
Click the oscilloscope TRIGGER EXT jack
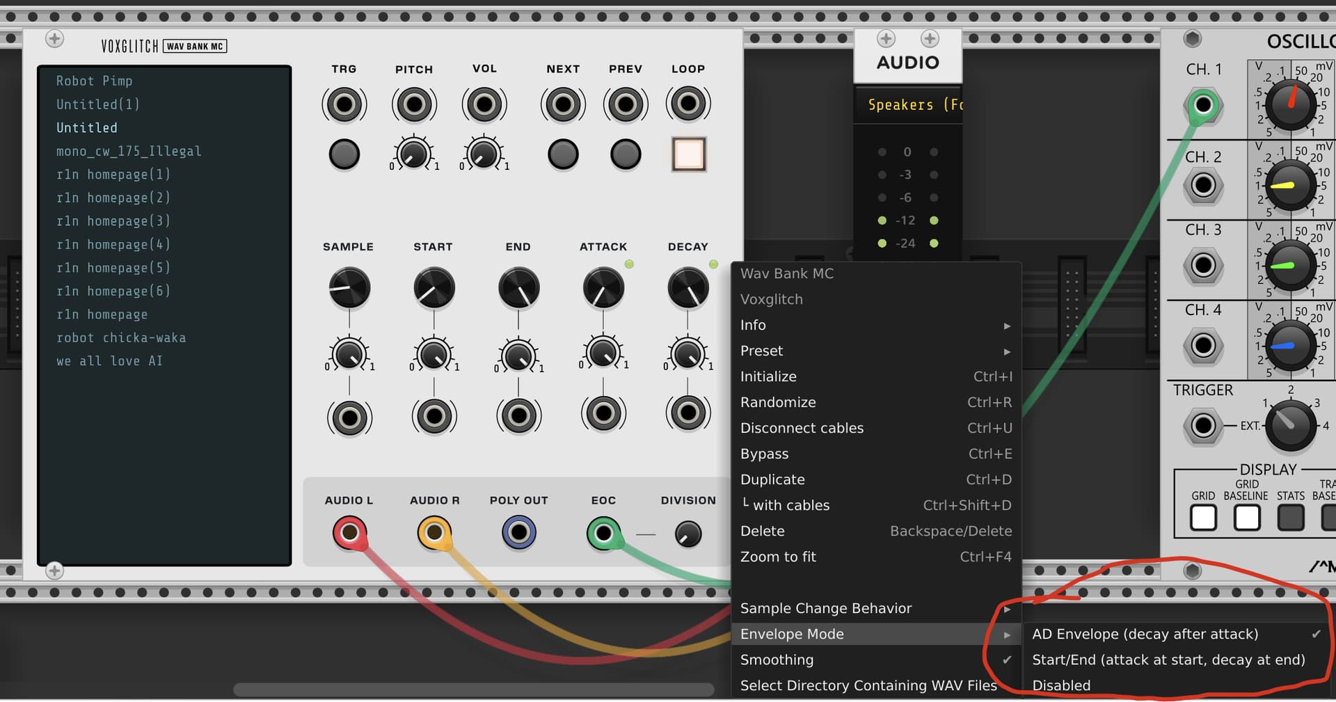pos(1203,425)
